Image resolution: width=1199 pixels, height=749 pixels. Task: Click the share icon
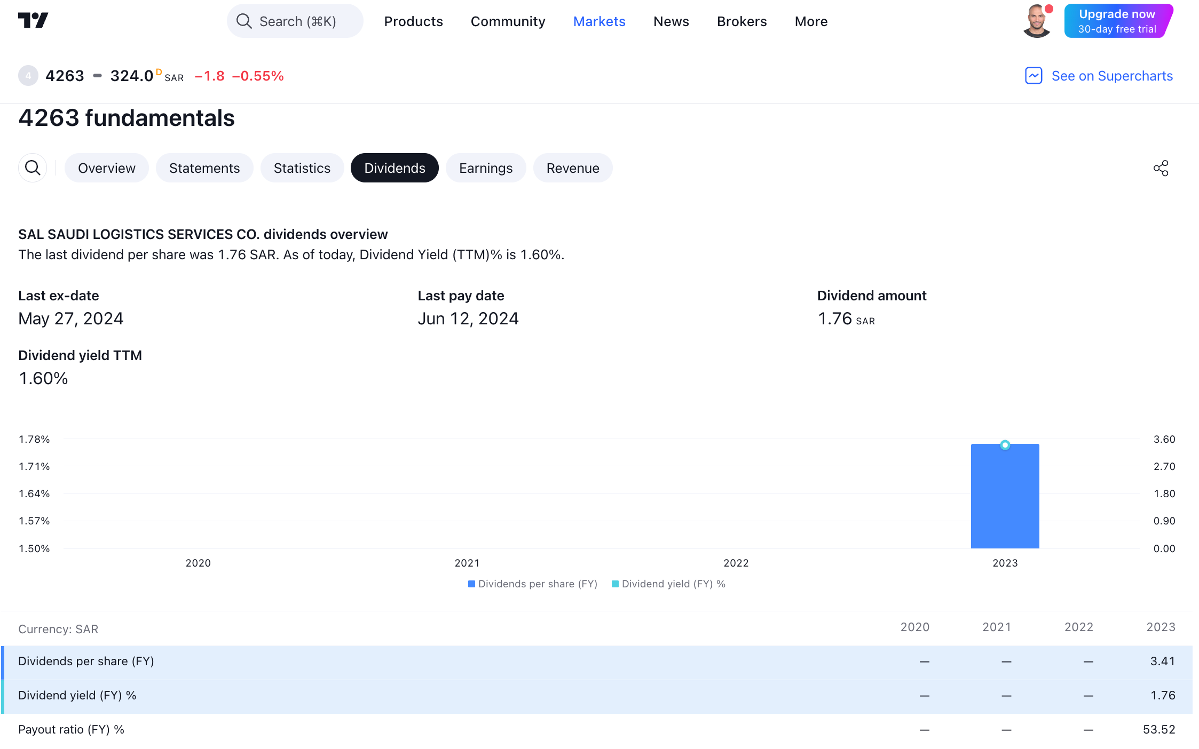1161,168
